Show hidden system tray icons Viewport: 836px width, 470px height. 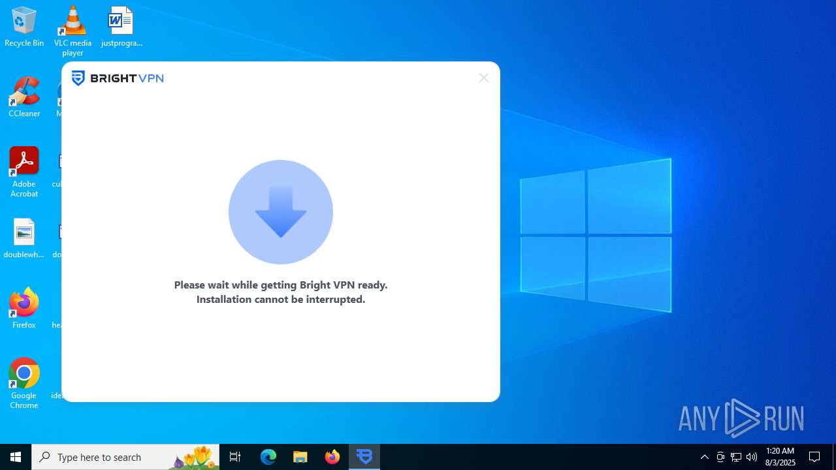705,457
